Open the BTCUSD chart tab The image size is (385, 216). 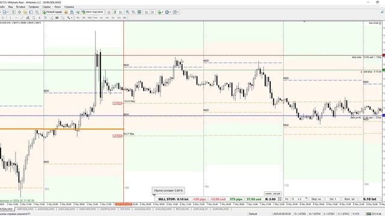(x=182, y=209)
